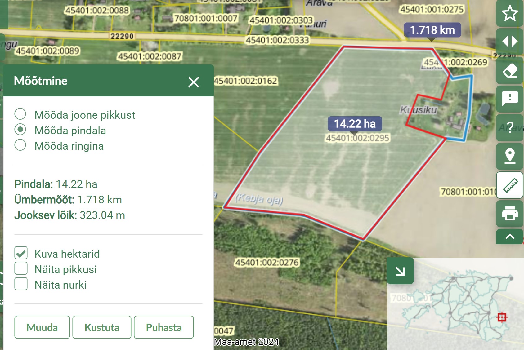Enable Näita pikkusi checkbox
Viewport: 524px width, 350px height.
point(21,268)
